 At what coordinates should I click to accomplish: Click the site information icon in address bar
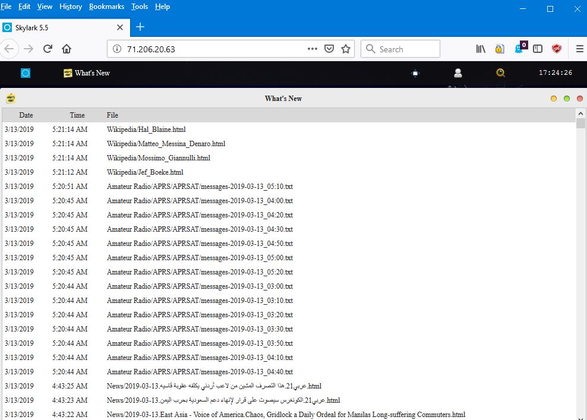point(117,49)
